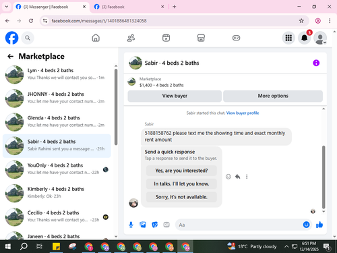Open the emoji picker in message box
The image size is (337, 253).
click(306, 225)
